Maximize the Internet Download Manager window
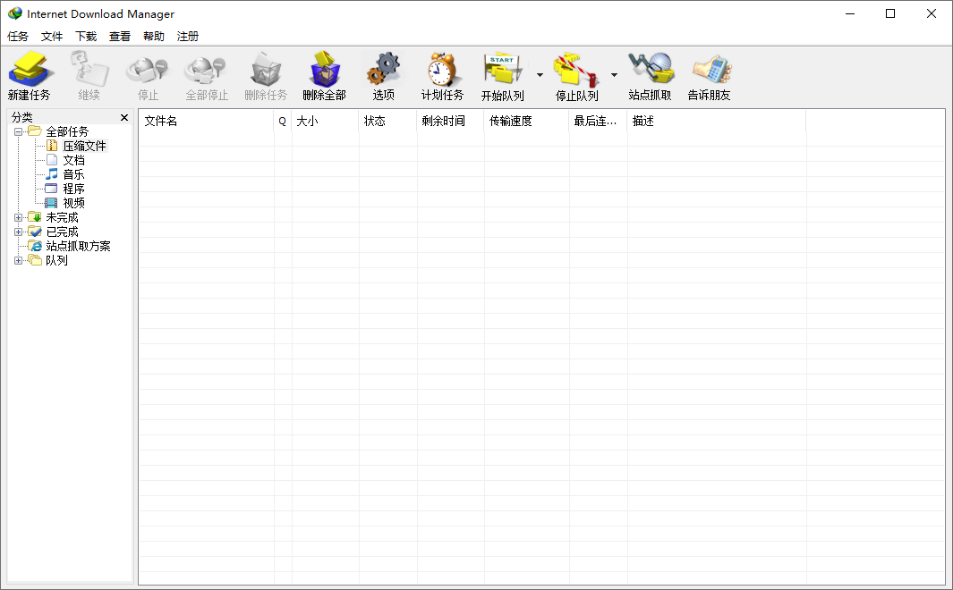This screenshot has height=590, width=953. point(890,13)
